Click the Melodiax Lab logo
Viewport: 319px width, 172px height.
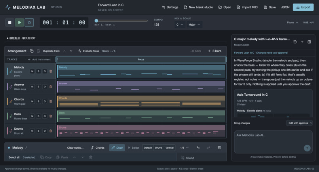[8, 8]
